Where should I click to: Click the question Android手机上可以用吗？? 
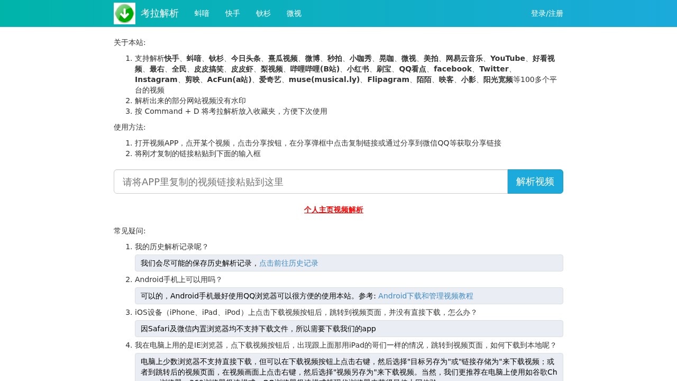(x=178, y=279)
